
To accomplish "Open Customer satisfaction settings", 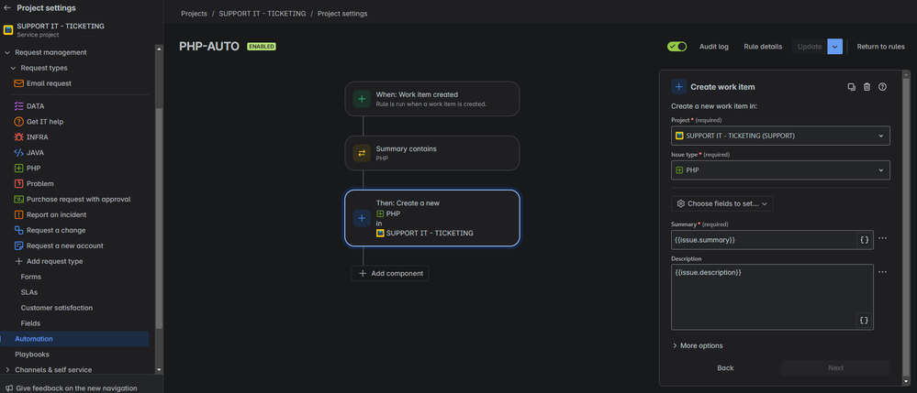I will coord(57,308).
